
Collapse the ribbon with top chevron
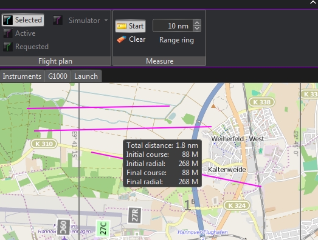tap(313, 2)
